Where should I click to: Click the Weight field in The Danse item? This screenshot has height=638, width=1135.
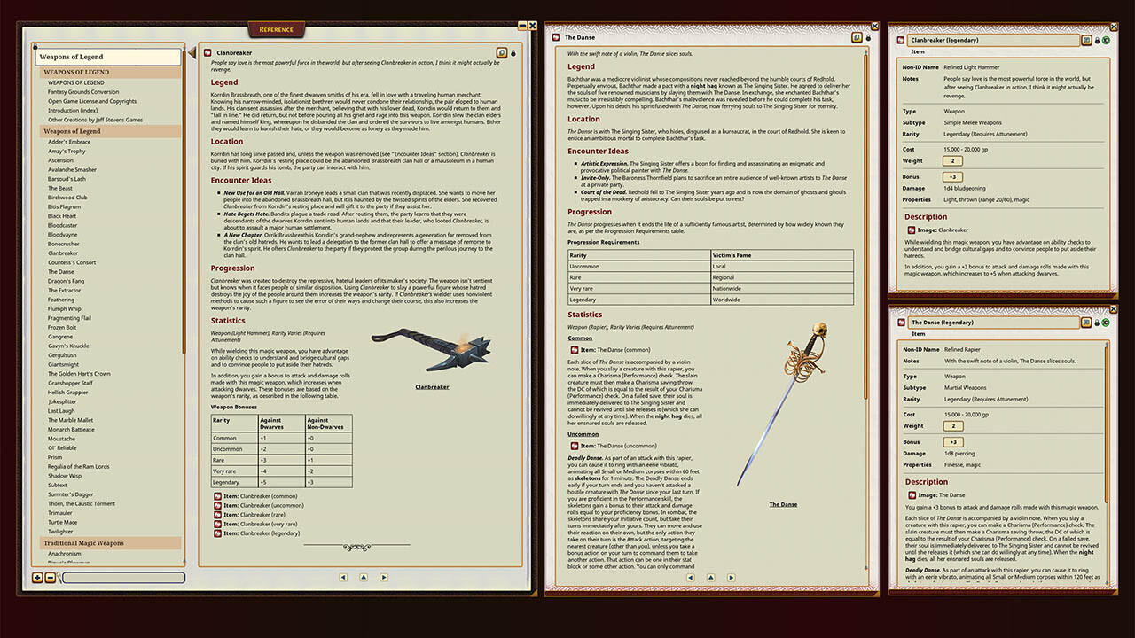(954, 426)
